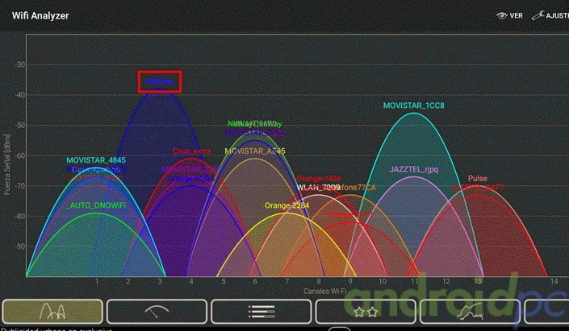The width and height of the screenshot is (569, 331).
Task: Select the MOVISTAR_4845 network label
Action: [95, 159]
